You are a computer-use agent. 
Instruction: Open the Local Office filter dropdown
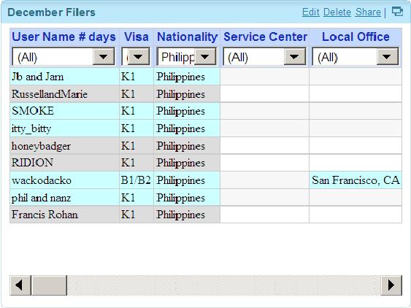pos(356,56)
